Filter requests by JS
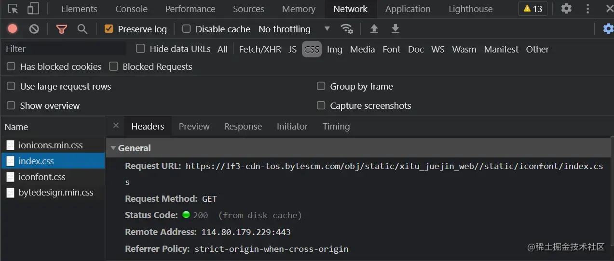Image resolution: width=614 pixels, height=261 pixels. click(292, 49)
